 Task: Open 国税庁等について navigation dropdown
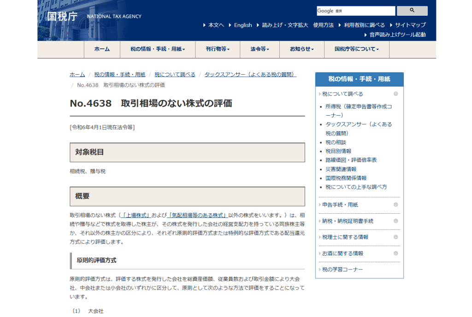coord(356,49)
